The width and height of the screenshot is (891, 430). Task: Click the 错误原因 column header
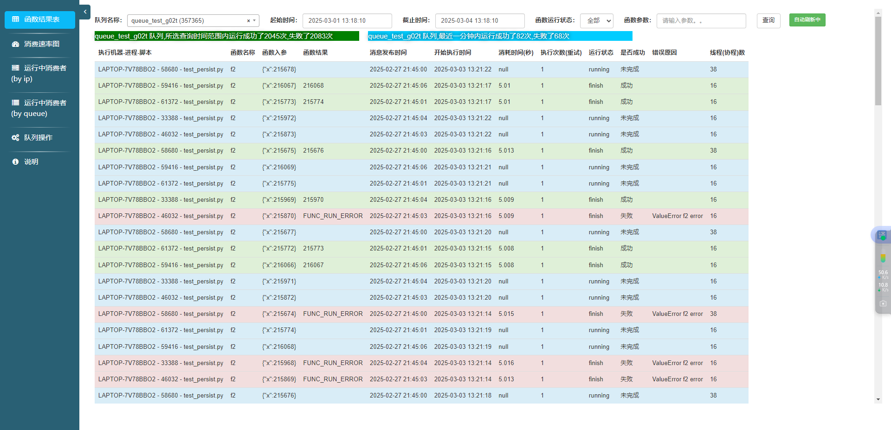[x=665, y=53]
